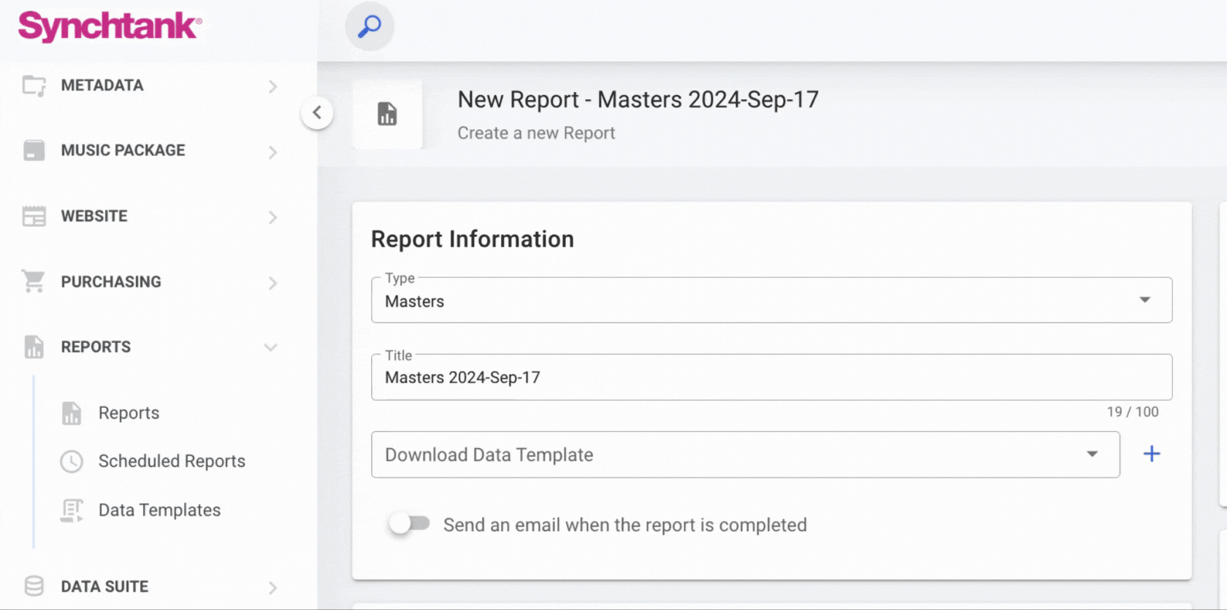
Task: Click the Metadata folder icon
Action: pos(34,86)
